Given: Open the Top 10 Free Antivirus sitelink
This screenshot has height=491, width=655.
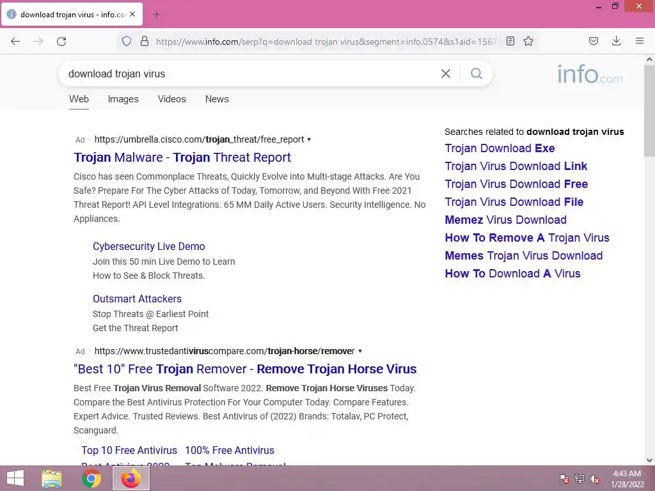Looking at the screenshot, I should [x=129, y=451].
